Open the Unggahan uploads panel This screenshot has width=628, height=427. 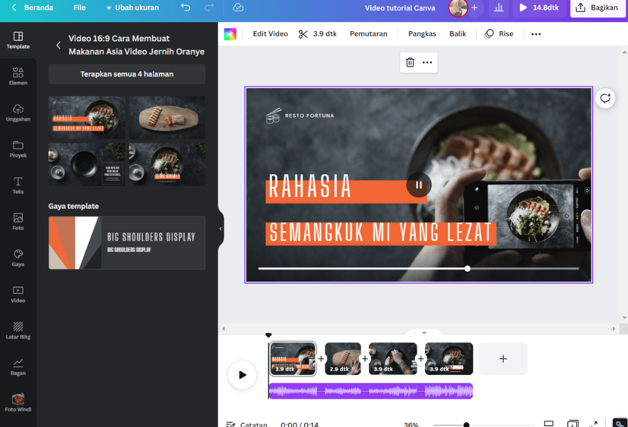point(18,112)
